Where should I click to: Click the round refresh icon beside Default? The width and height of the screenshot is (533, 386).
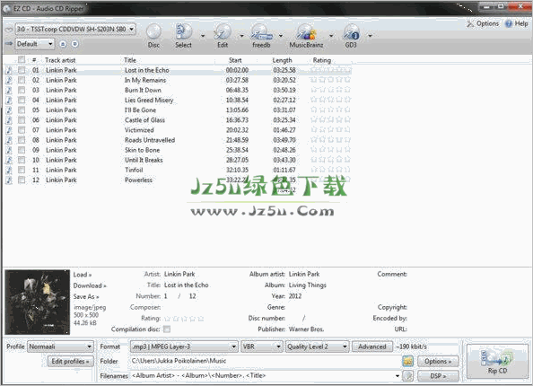75,44
